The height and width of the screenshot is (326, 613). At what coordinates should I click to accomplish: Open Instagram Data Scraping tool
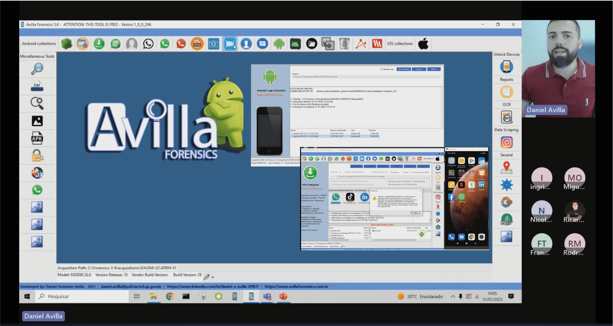point(506,142)
